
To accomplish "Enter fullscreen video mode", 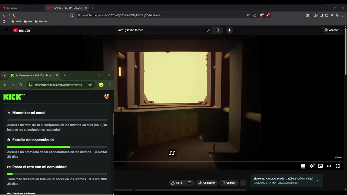I will [338, 166].
